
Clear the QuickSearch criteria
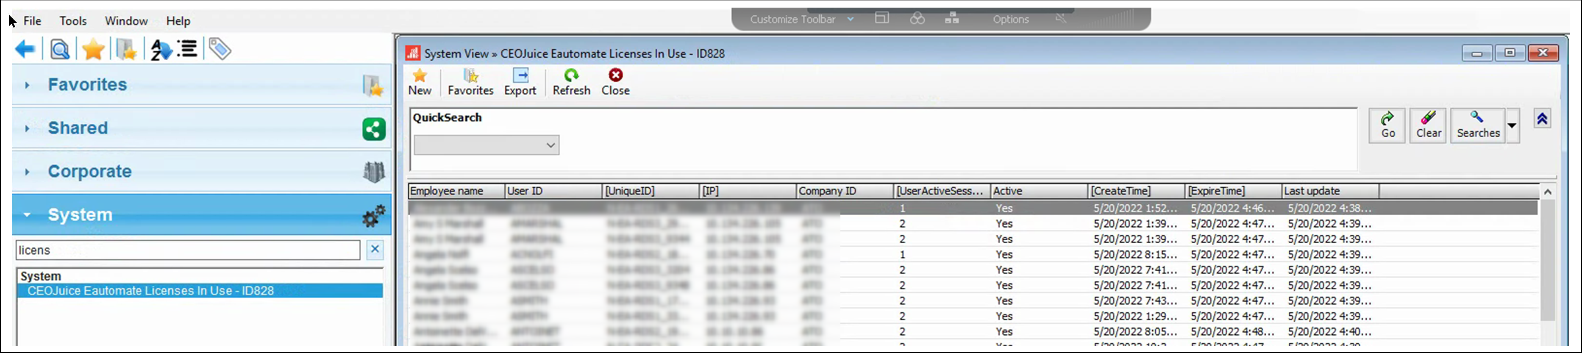click(1429, 125)
